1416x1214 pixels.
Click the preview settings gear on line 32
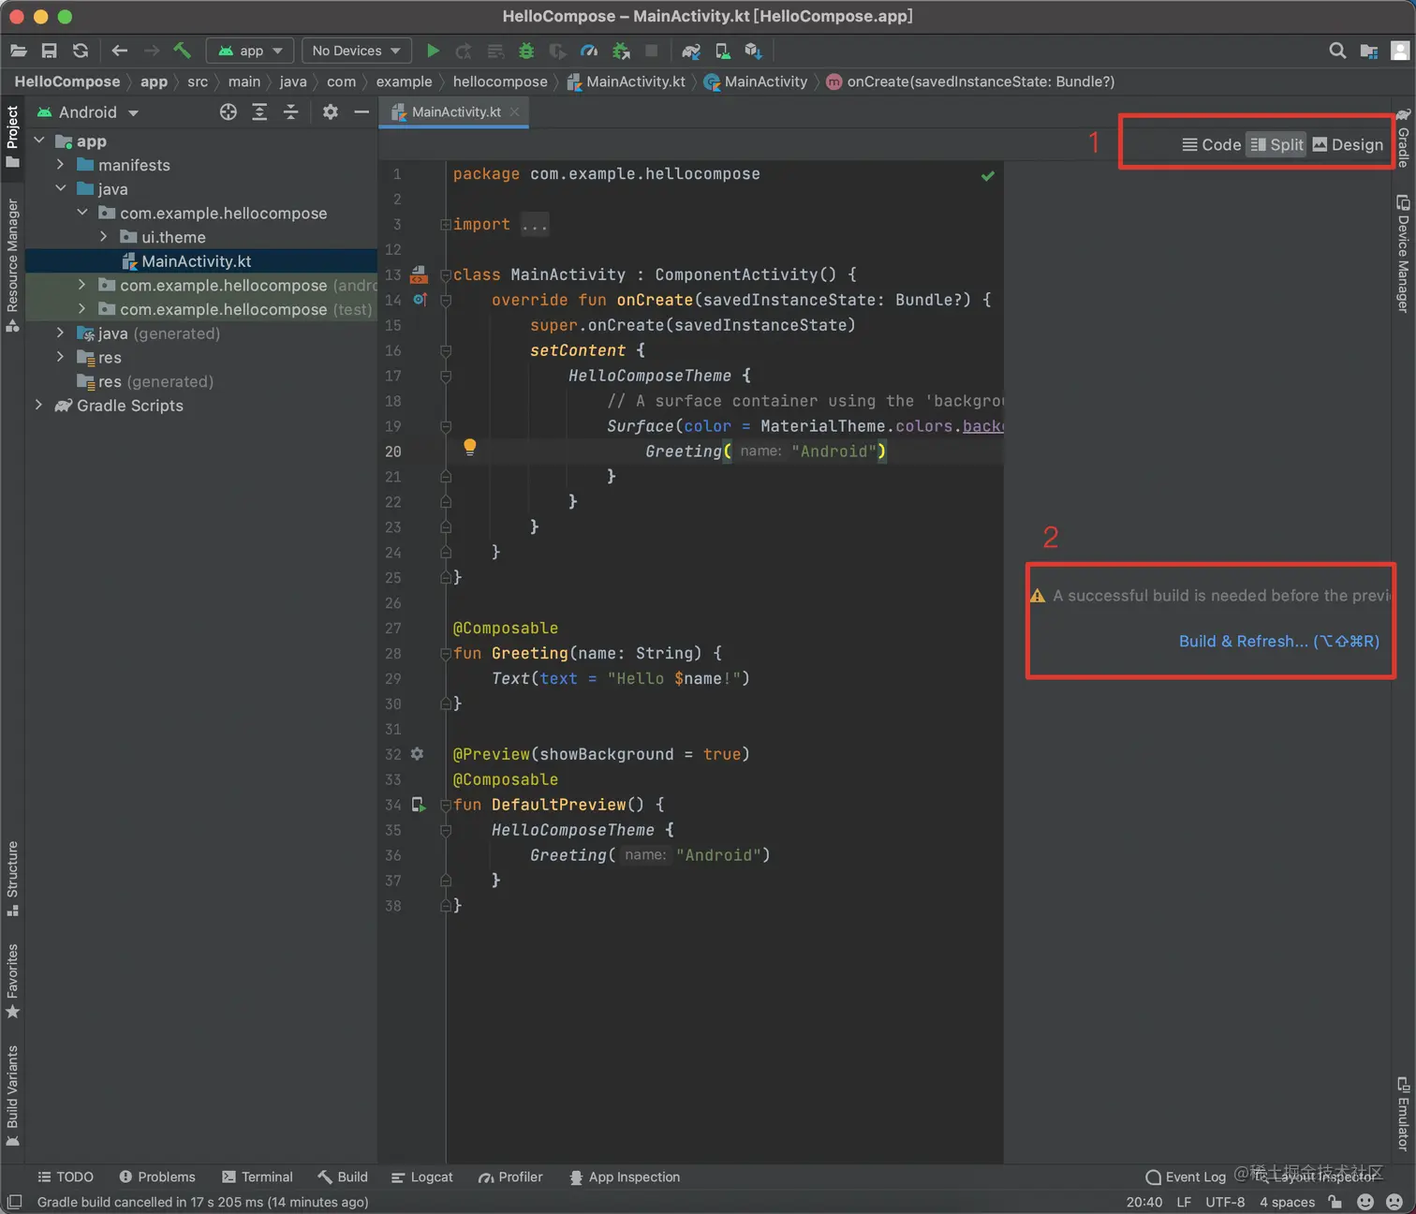418,754
